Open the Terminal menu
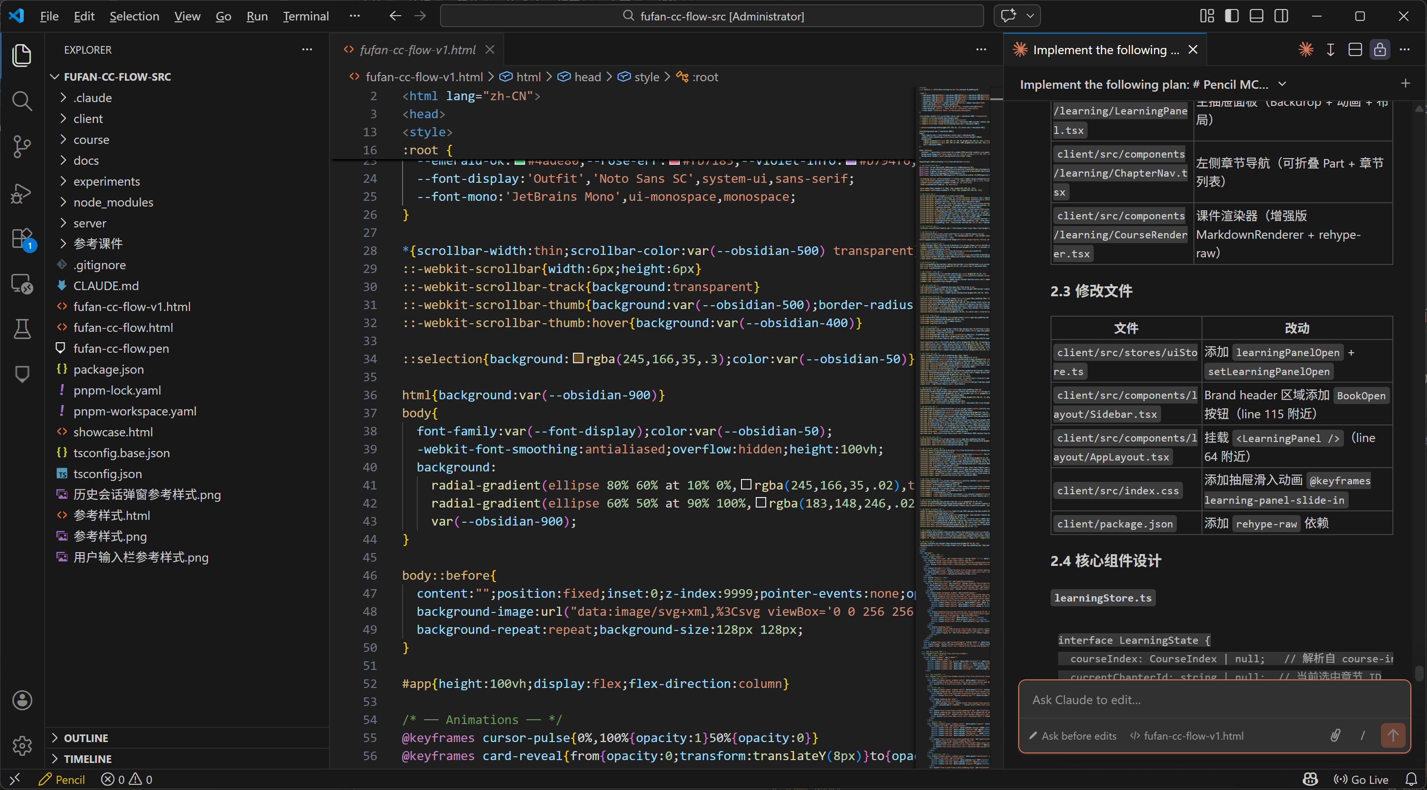This screenshot has height=790, width=1427. click(x=306, y=16)
